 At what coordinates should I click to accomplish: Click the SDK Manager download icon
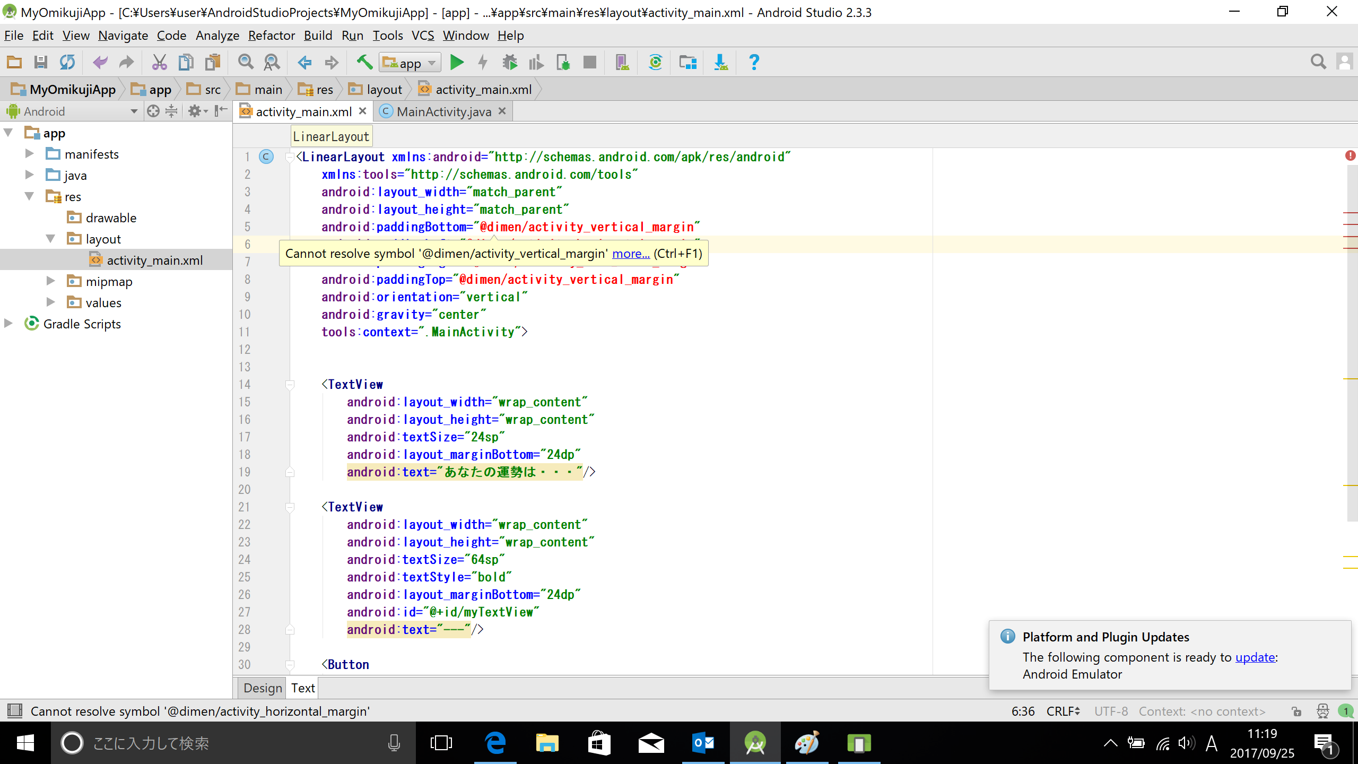(x=720, y=63)
